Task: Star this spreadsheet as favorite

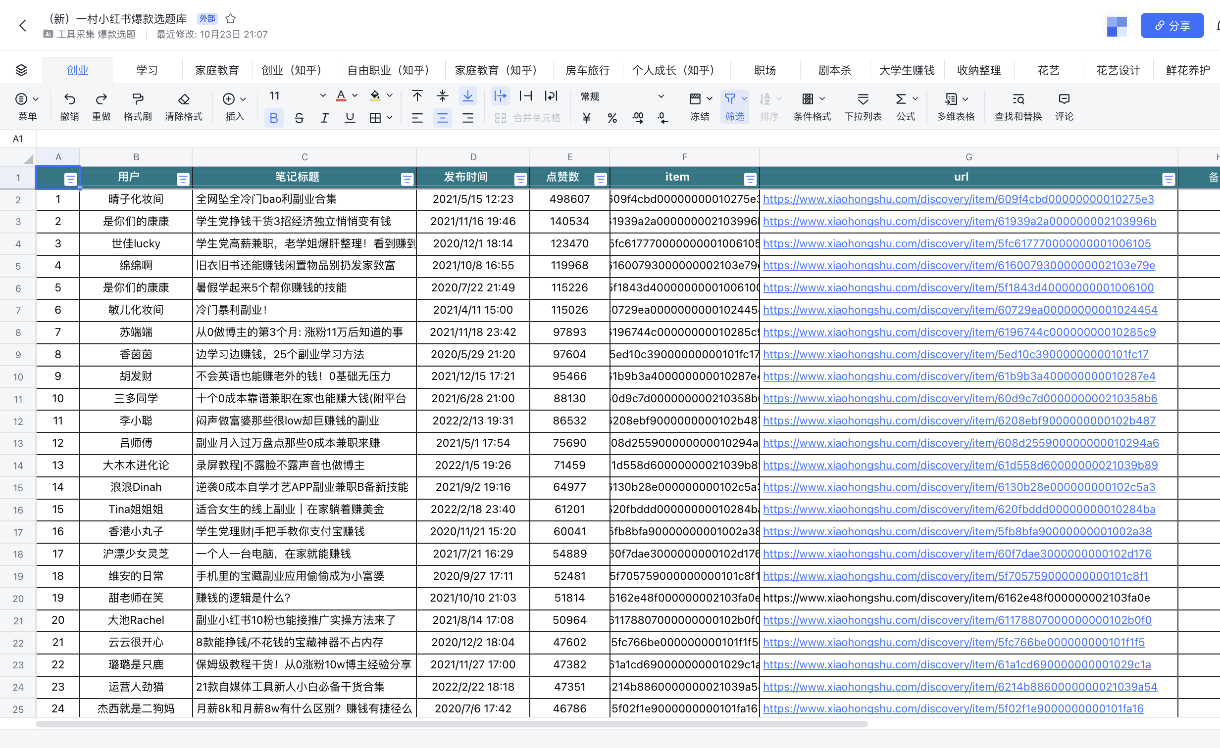Action: pyautogui.click(x=230, y=19)
